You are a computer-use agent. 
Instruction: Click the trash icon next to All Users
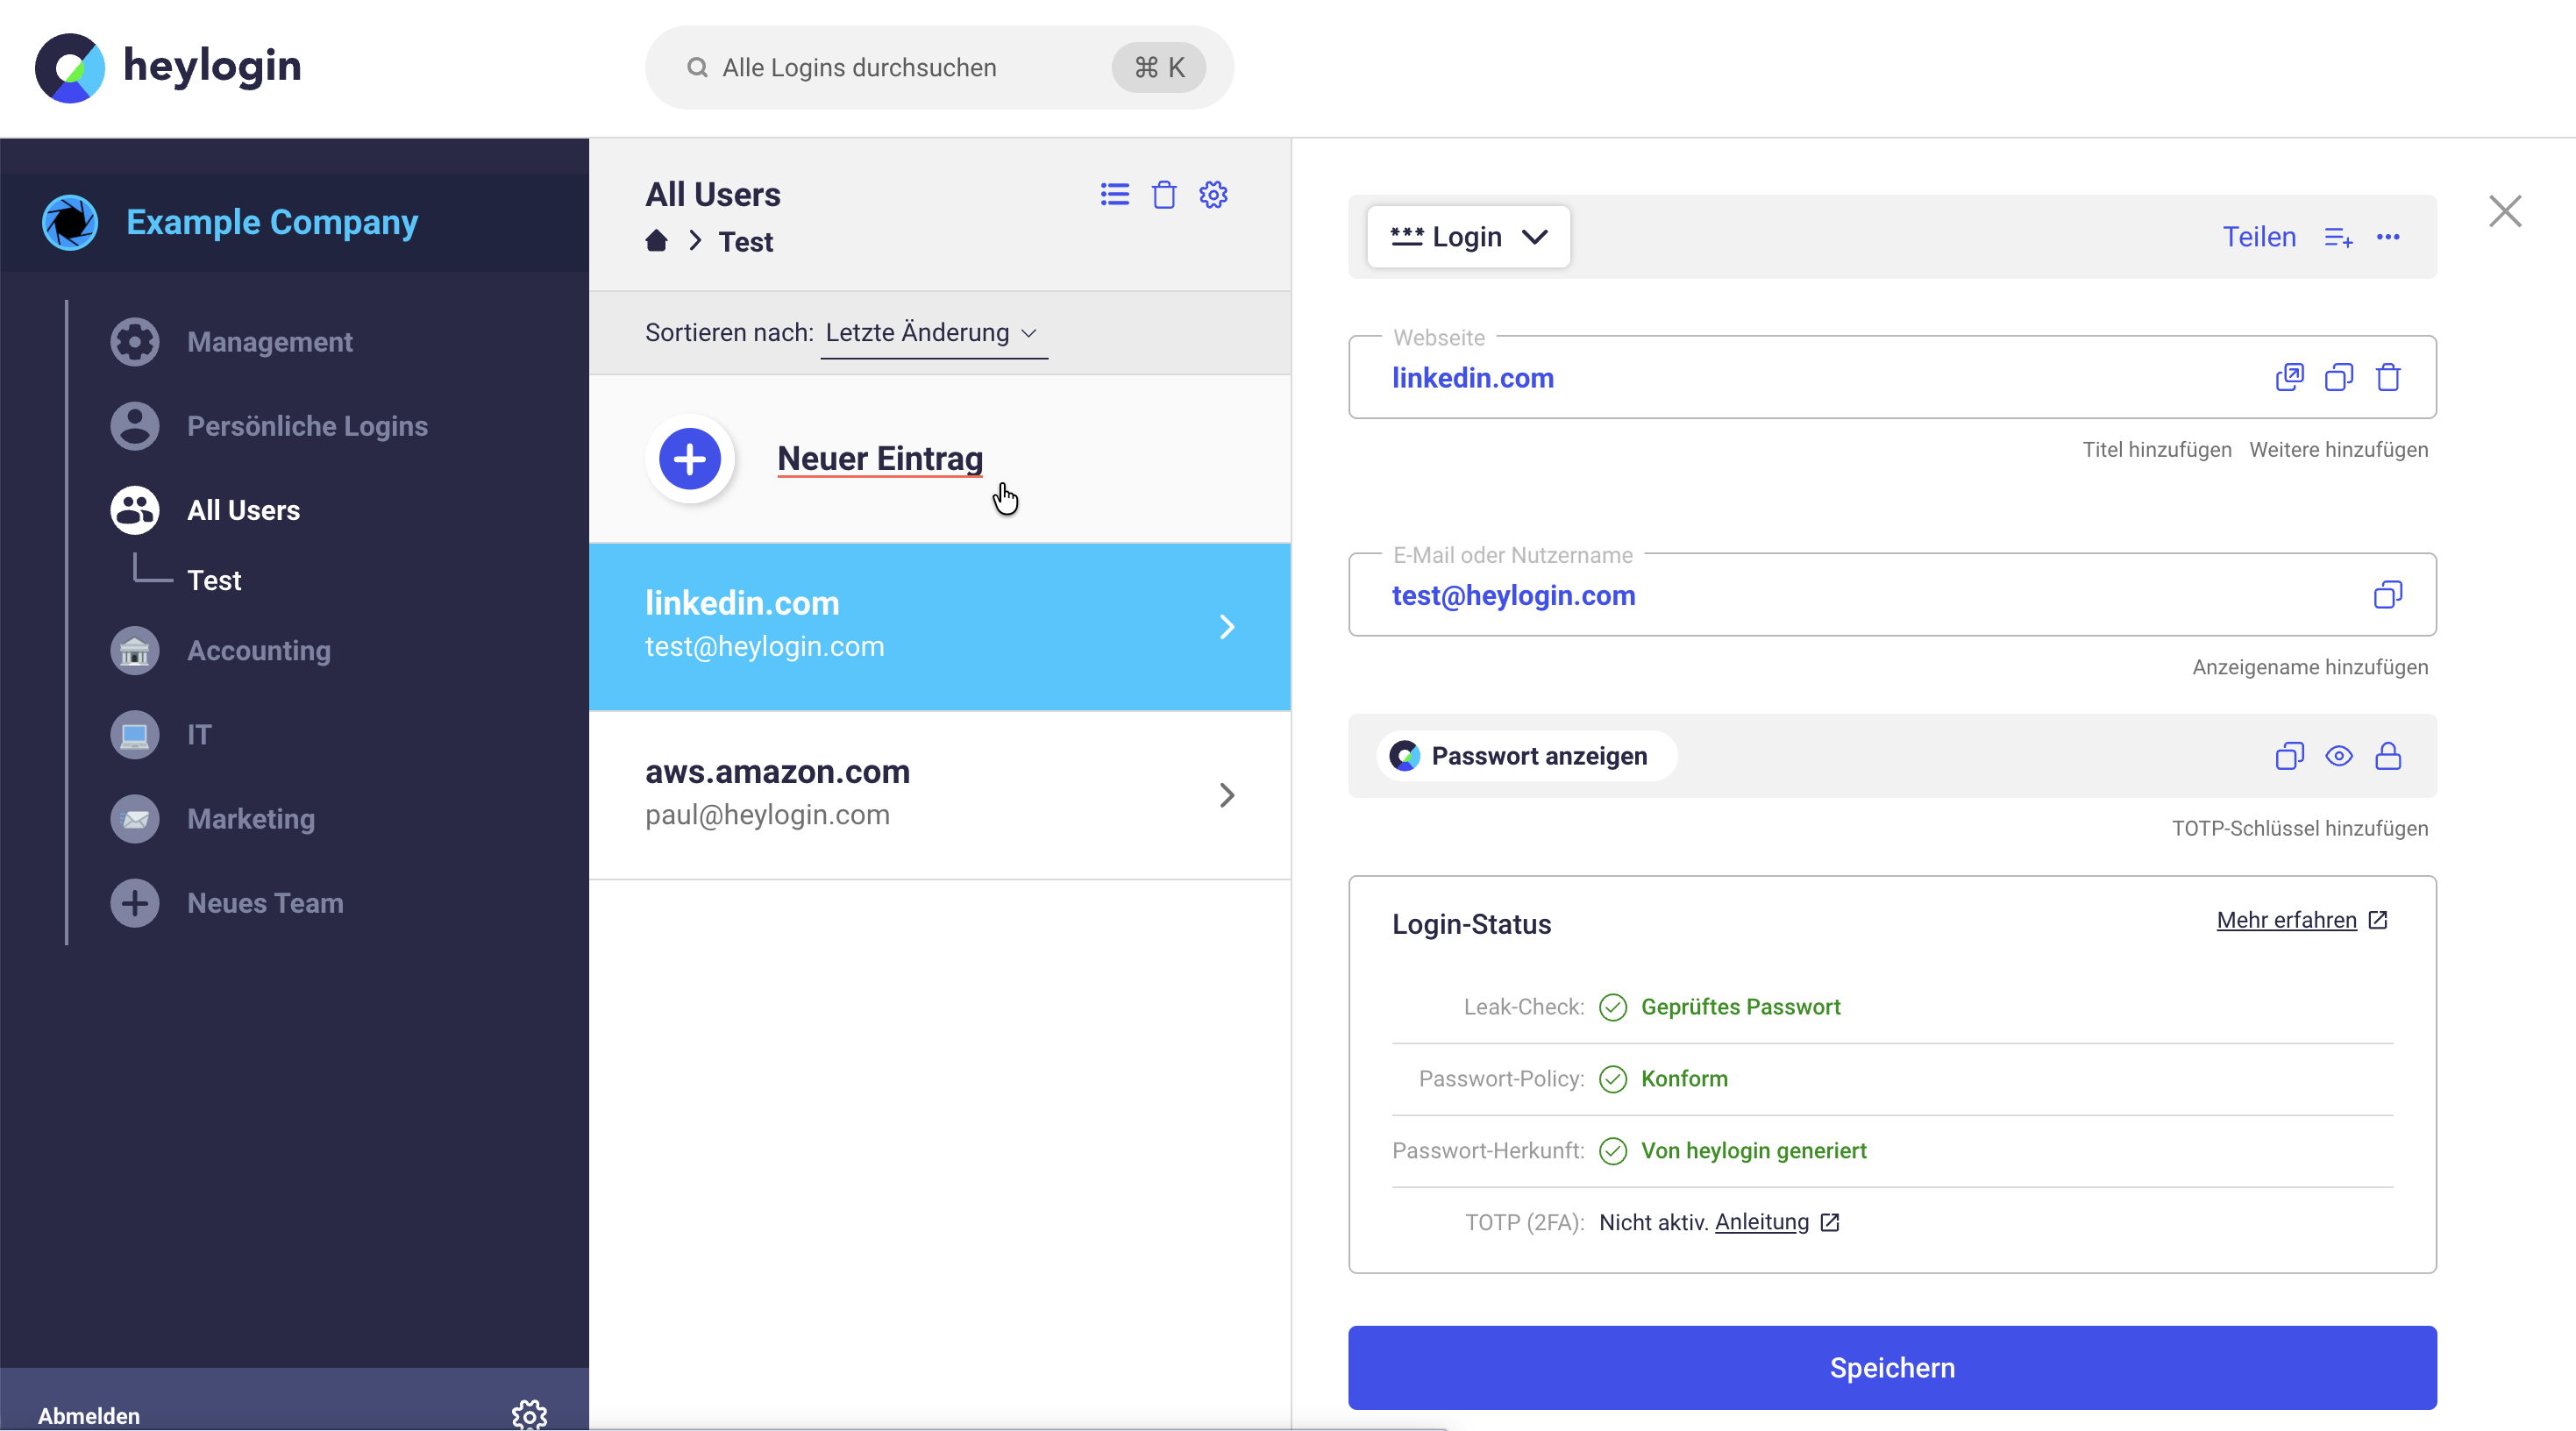1164,194
